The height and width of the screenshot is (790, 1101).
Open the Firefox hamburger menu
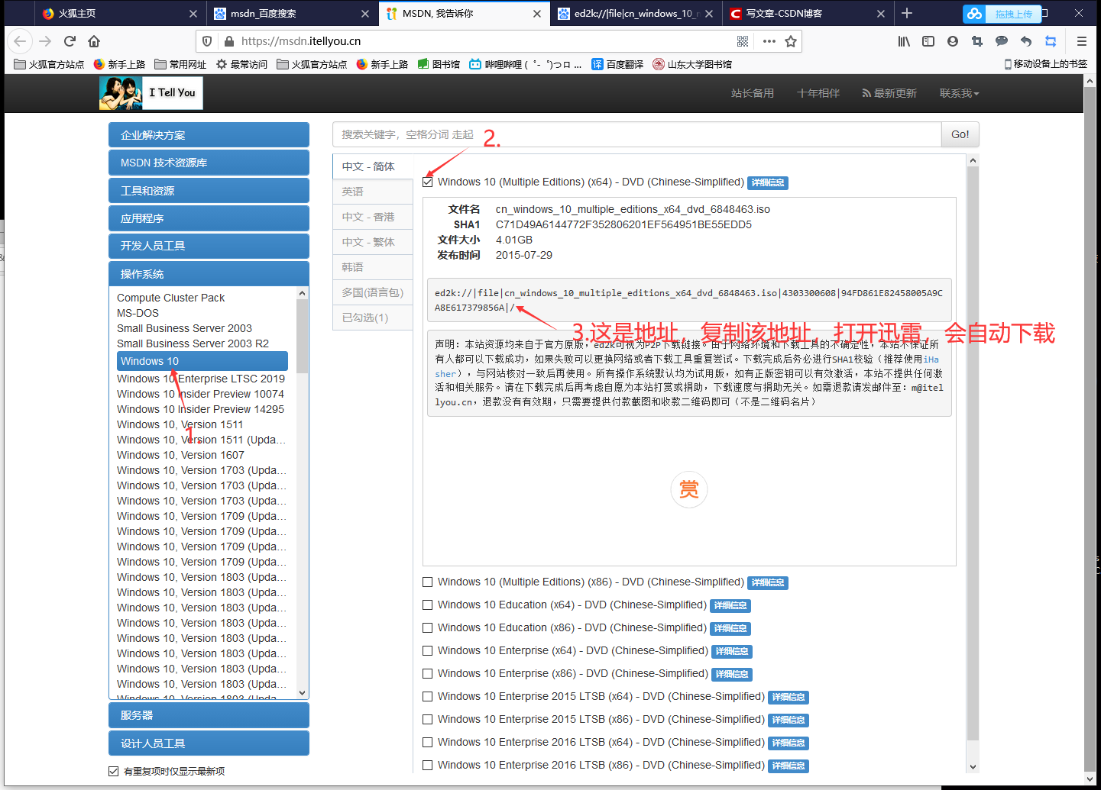click(1081, 41)
